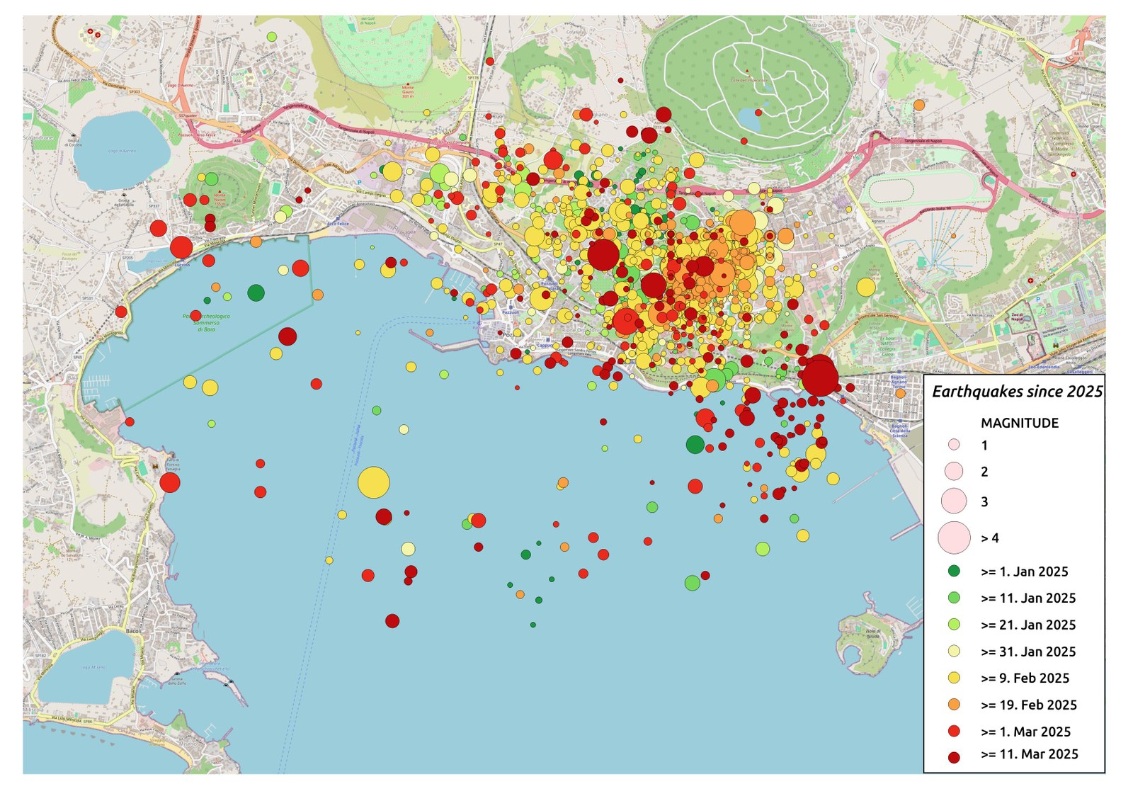Click the '>= 11. Jan 2025' legend label

(x=1028, y=598)
